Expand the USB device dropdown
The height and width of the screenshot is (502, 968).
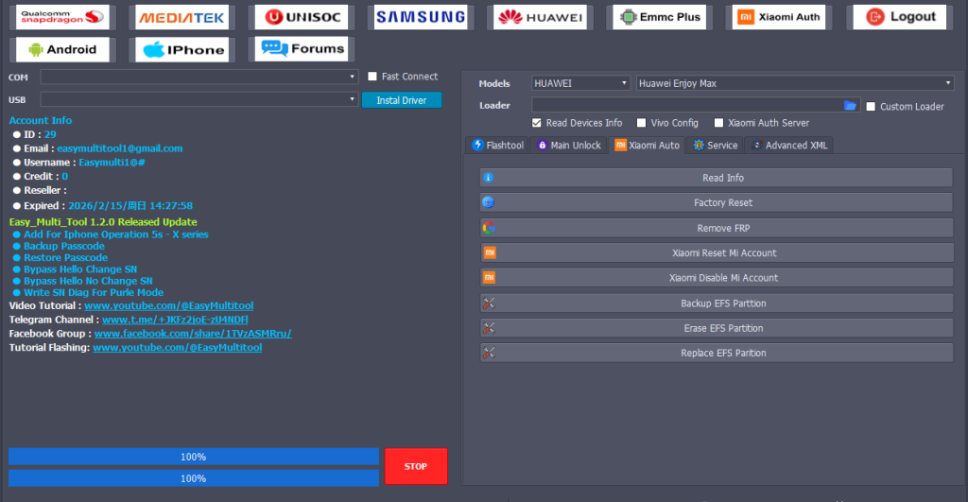pyautogui.click(x=199, y=99)
